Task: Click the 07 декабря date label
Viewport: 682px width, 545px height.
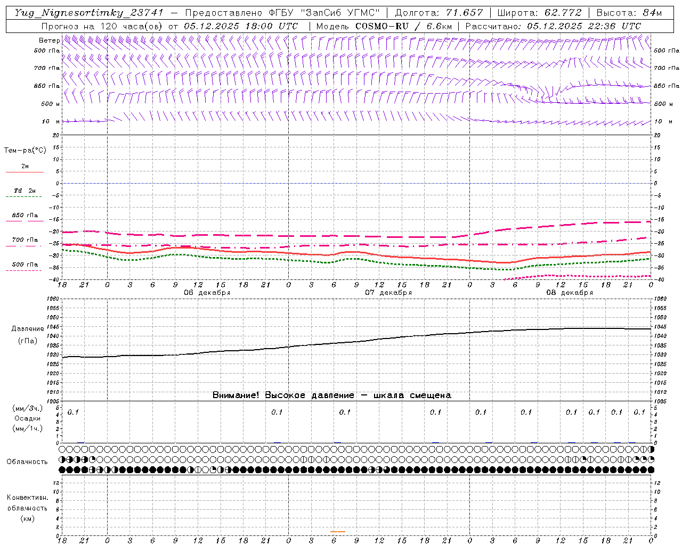Action: coord(388,293)
